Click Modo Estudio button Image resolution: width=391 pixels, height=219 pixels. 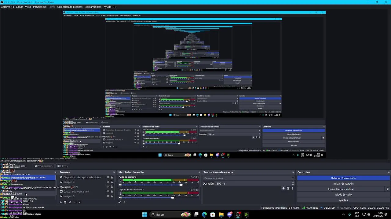click(x=343, y=195)
